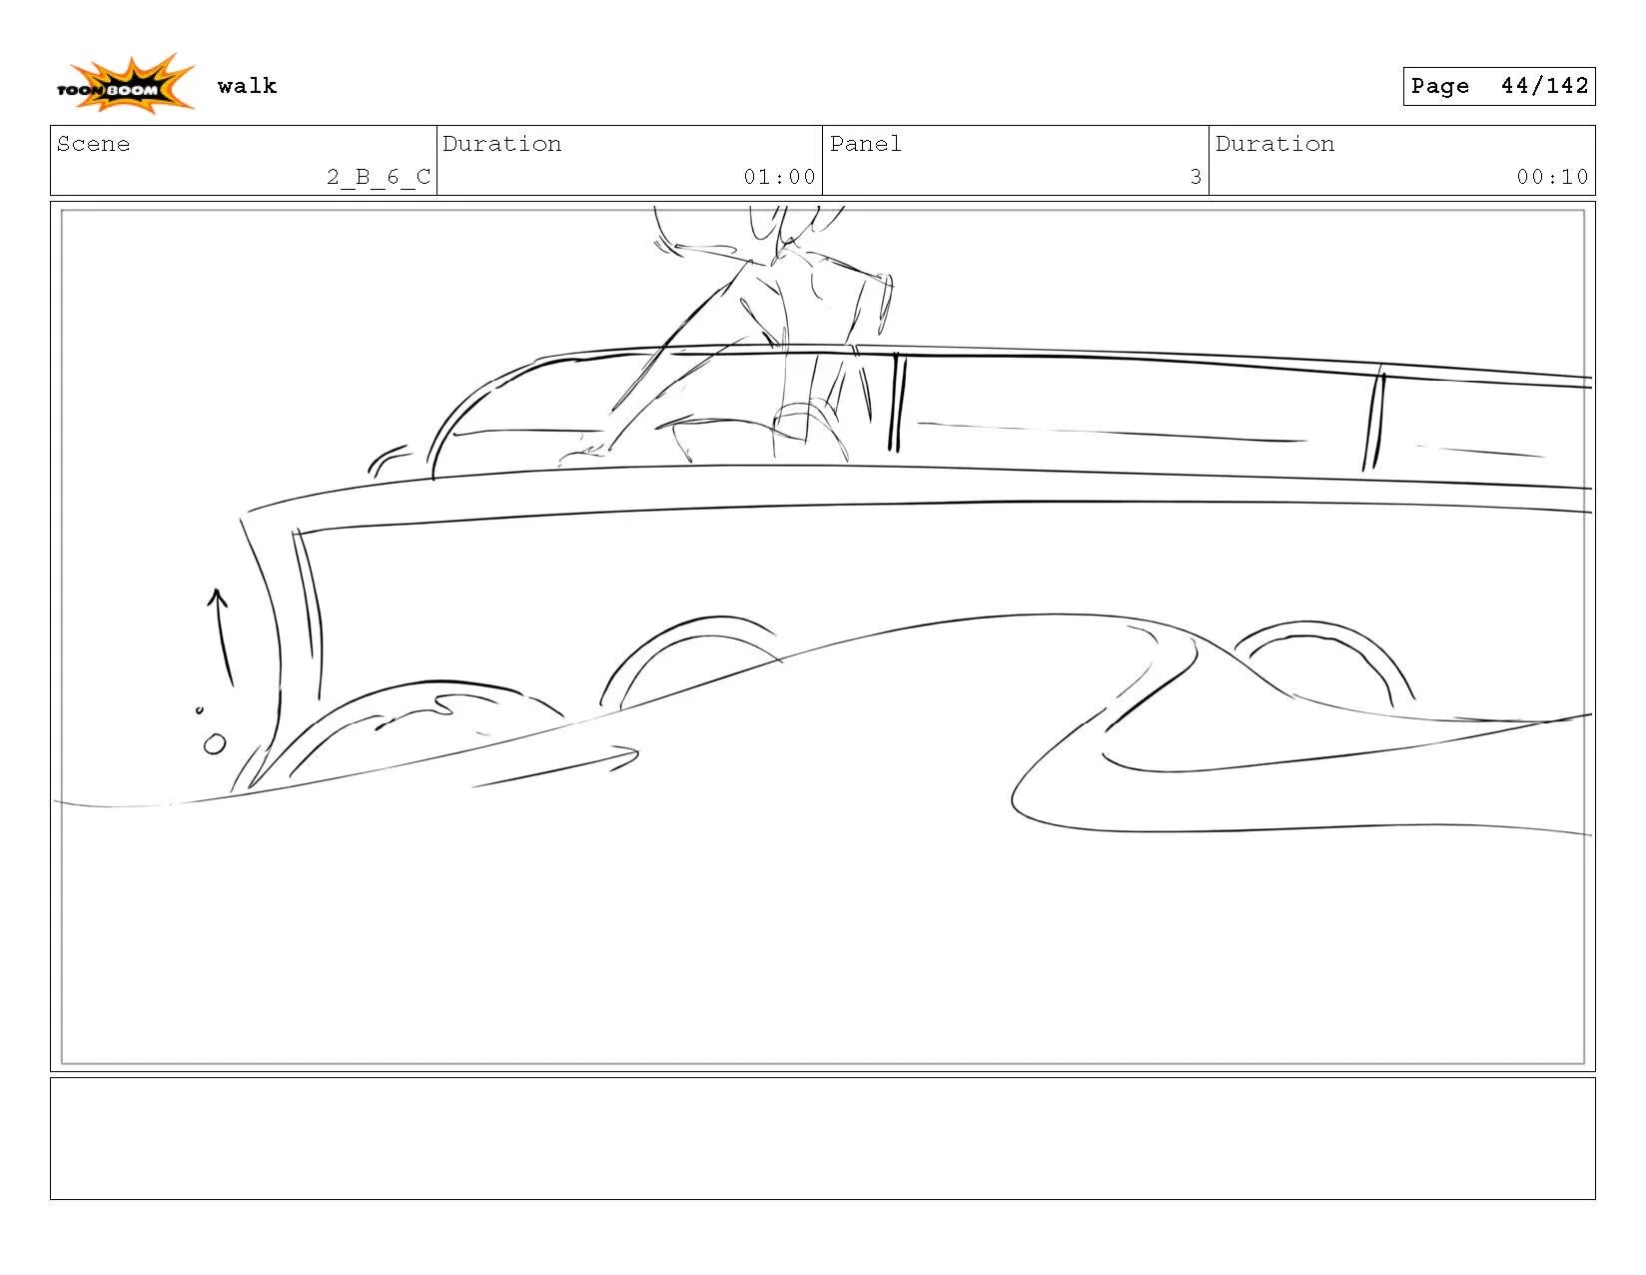Screen dimensions: 1646x1275
Task: Click the empty caption box below the panel
Action: [x=823, y=1139]
